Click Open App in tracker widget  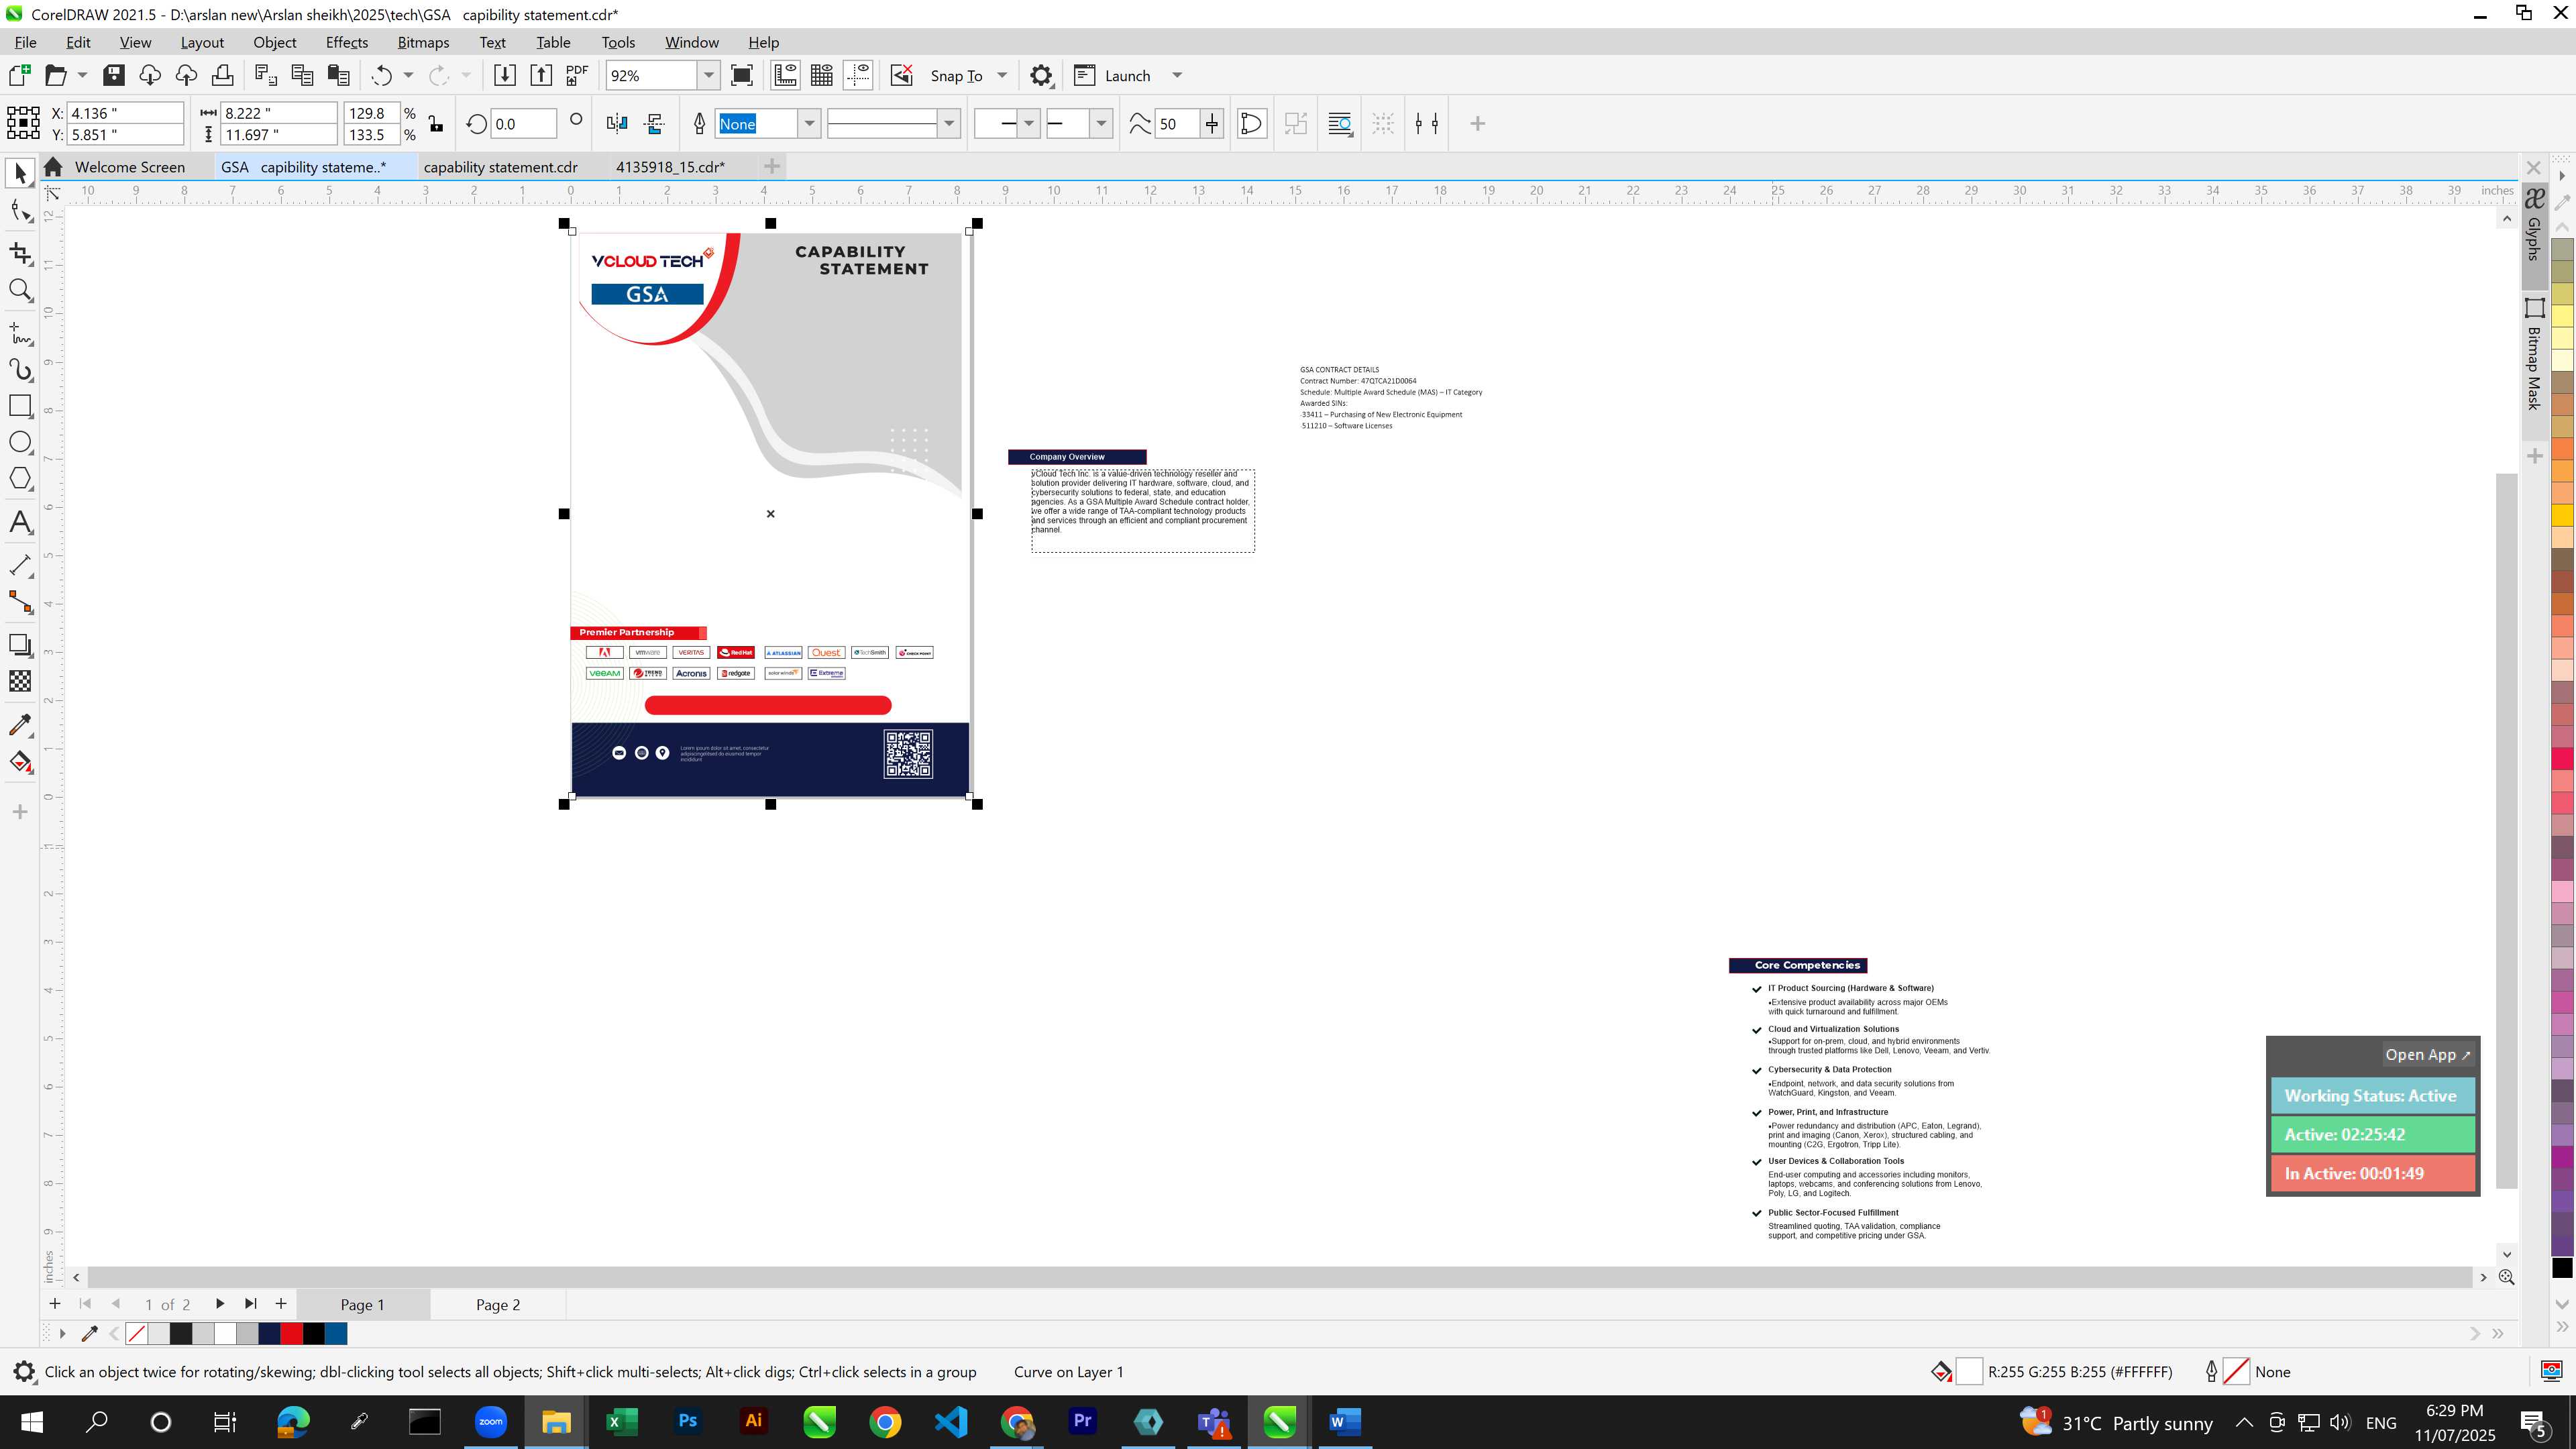point(2427,1054)
